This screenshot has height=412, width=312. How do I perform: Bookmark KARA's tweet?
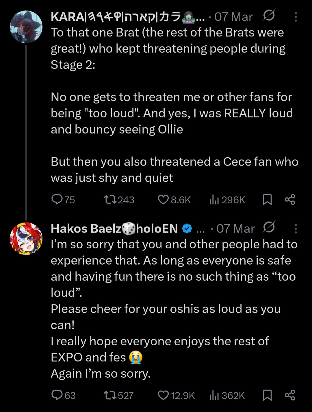point(267,199)
